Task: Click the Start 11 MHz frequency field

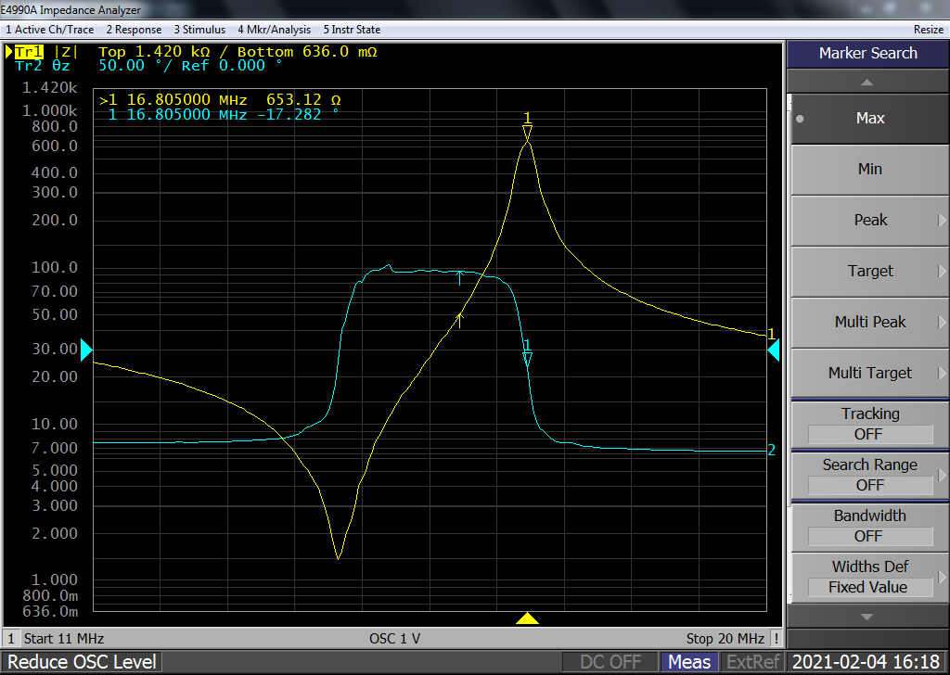Action: 64,638
